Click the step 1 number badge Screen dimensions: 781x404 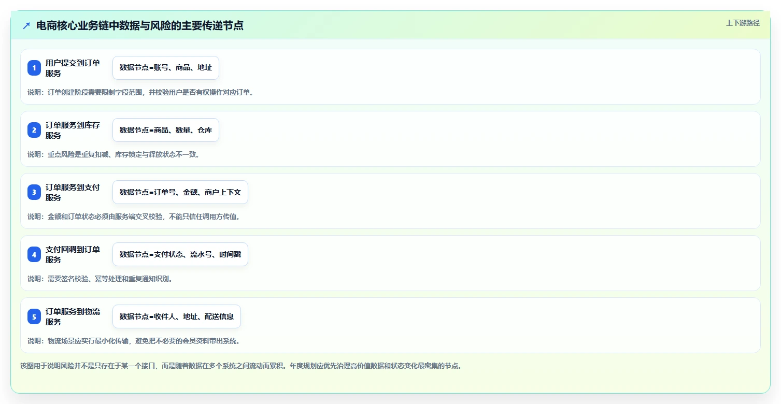pyautogui.click(x=34, y=68)
